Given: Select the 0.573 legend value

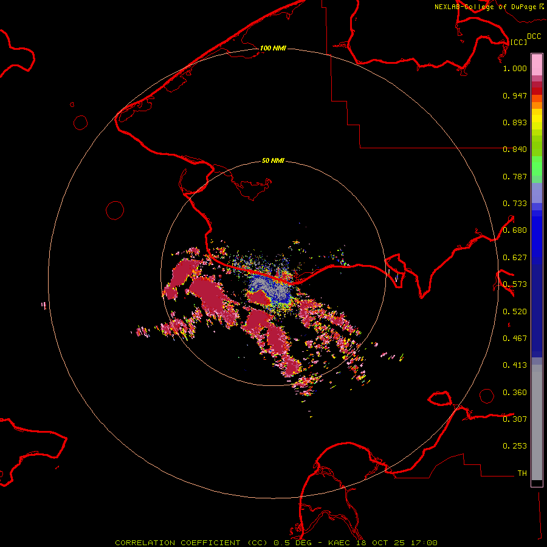Looking at the screenshot, I should coord(515,284).
